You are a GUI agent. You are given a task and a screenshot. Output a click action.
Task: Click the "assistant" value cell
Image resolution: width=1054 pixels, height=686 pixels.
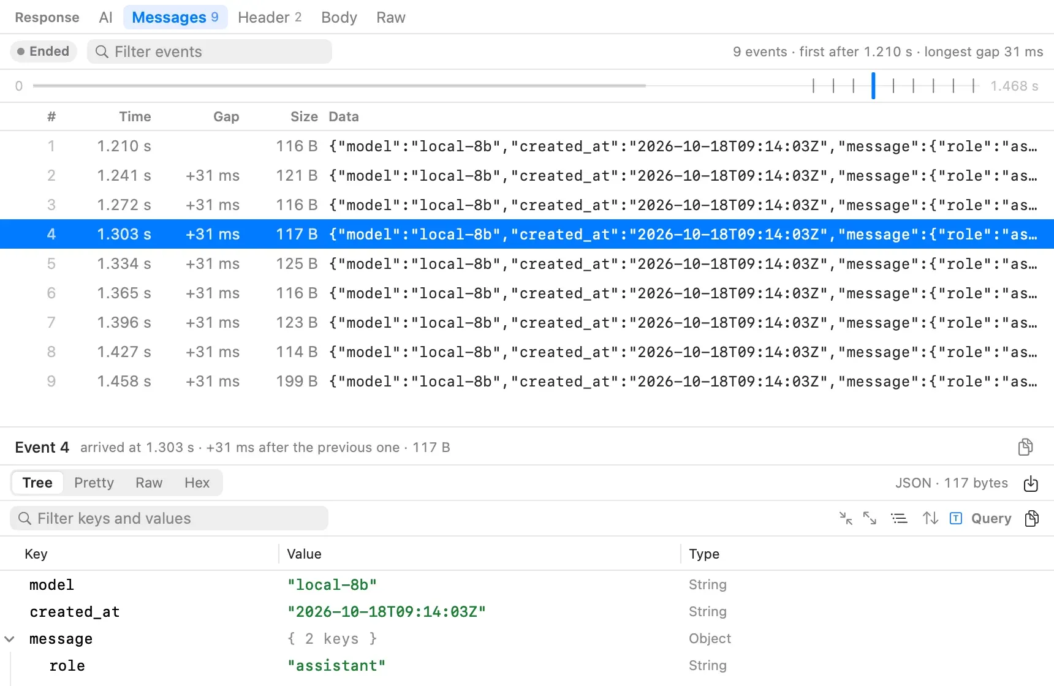click(336, 666)
